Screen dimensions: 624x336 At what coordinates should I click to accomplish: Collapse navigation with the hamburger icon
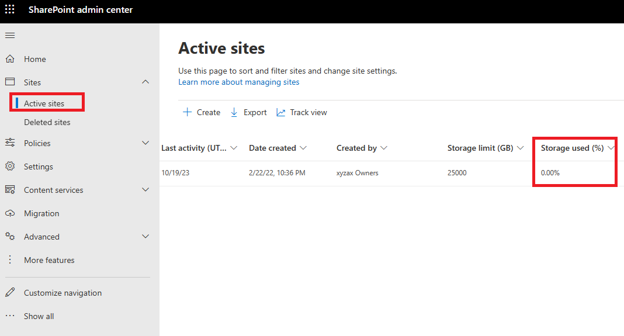tap(10, 36)
